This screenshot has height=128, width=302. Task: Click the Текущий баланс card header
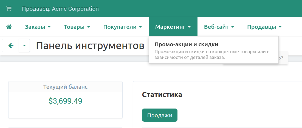(65, 87)
